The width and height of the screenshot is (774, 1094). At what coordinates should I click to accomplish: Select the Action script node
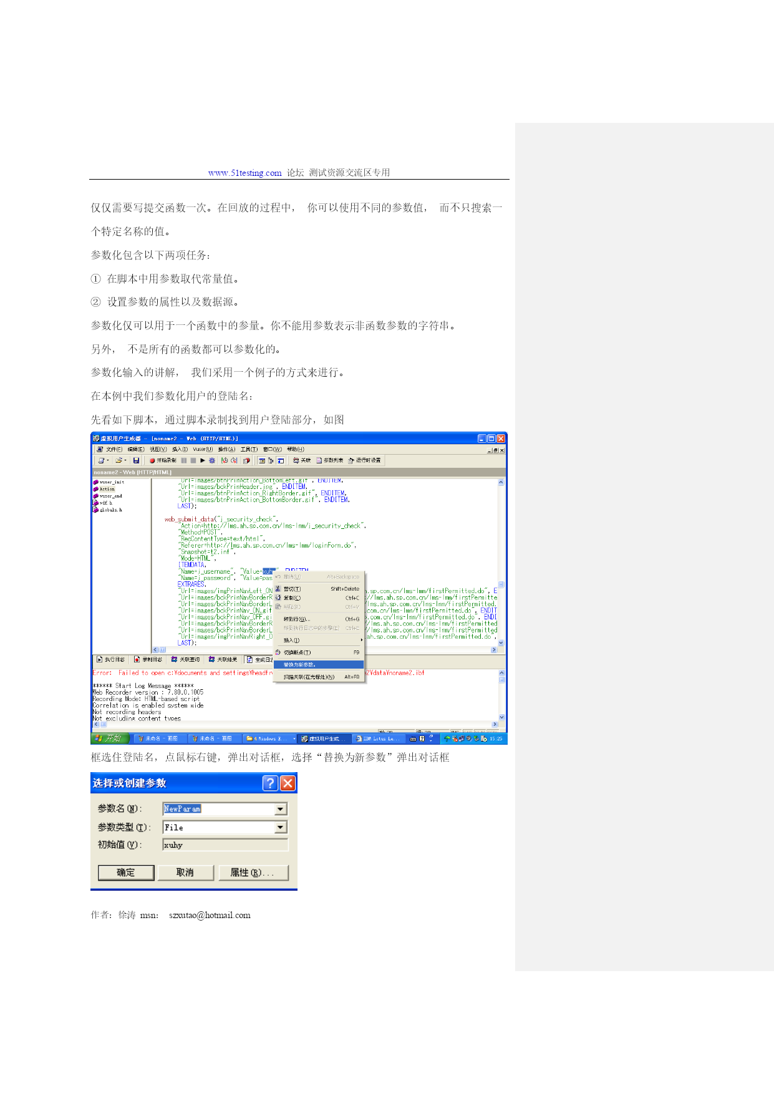click(x=104, y=489)
